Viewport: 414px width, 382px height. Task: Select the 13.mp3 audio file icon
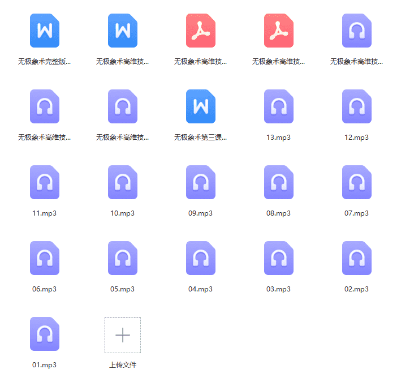click(x=279, y=106)
